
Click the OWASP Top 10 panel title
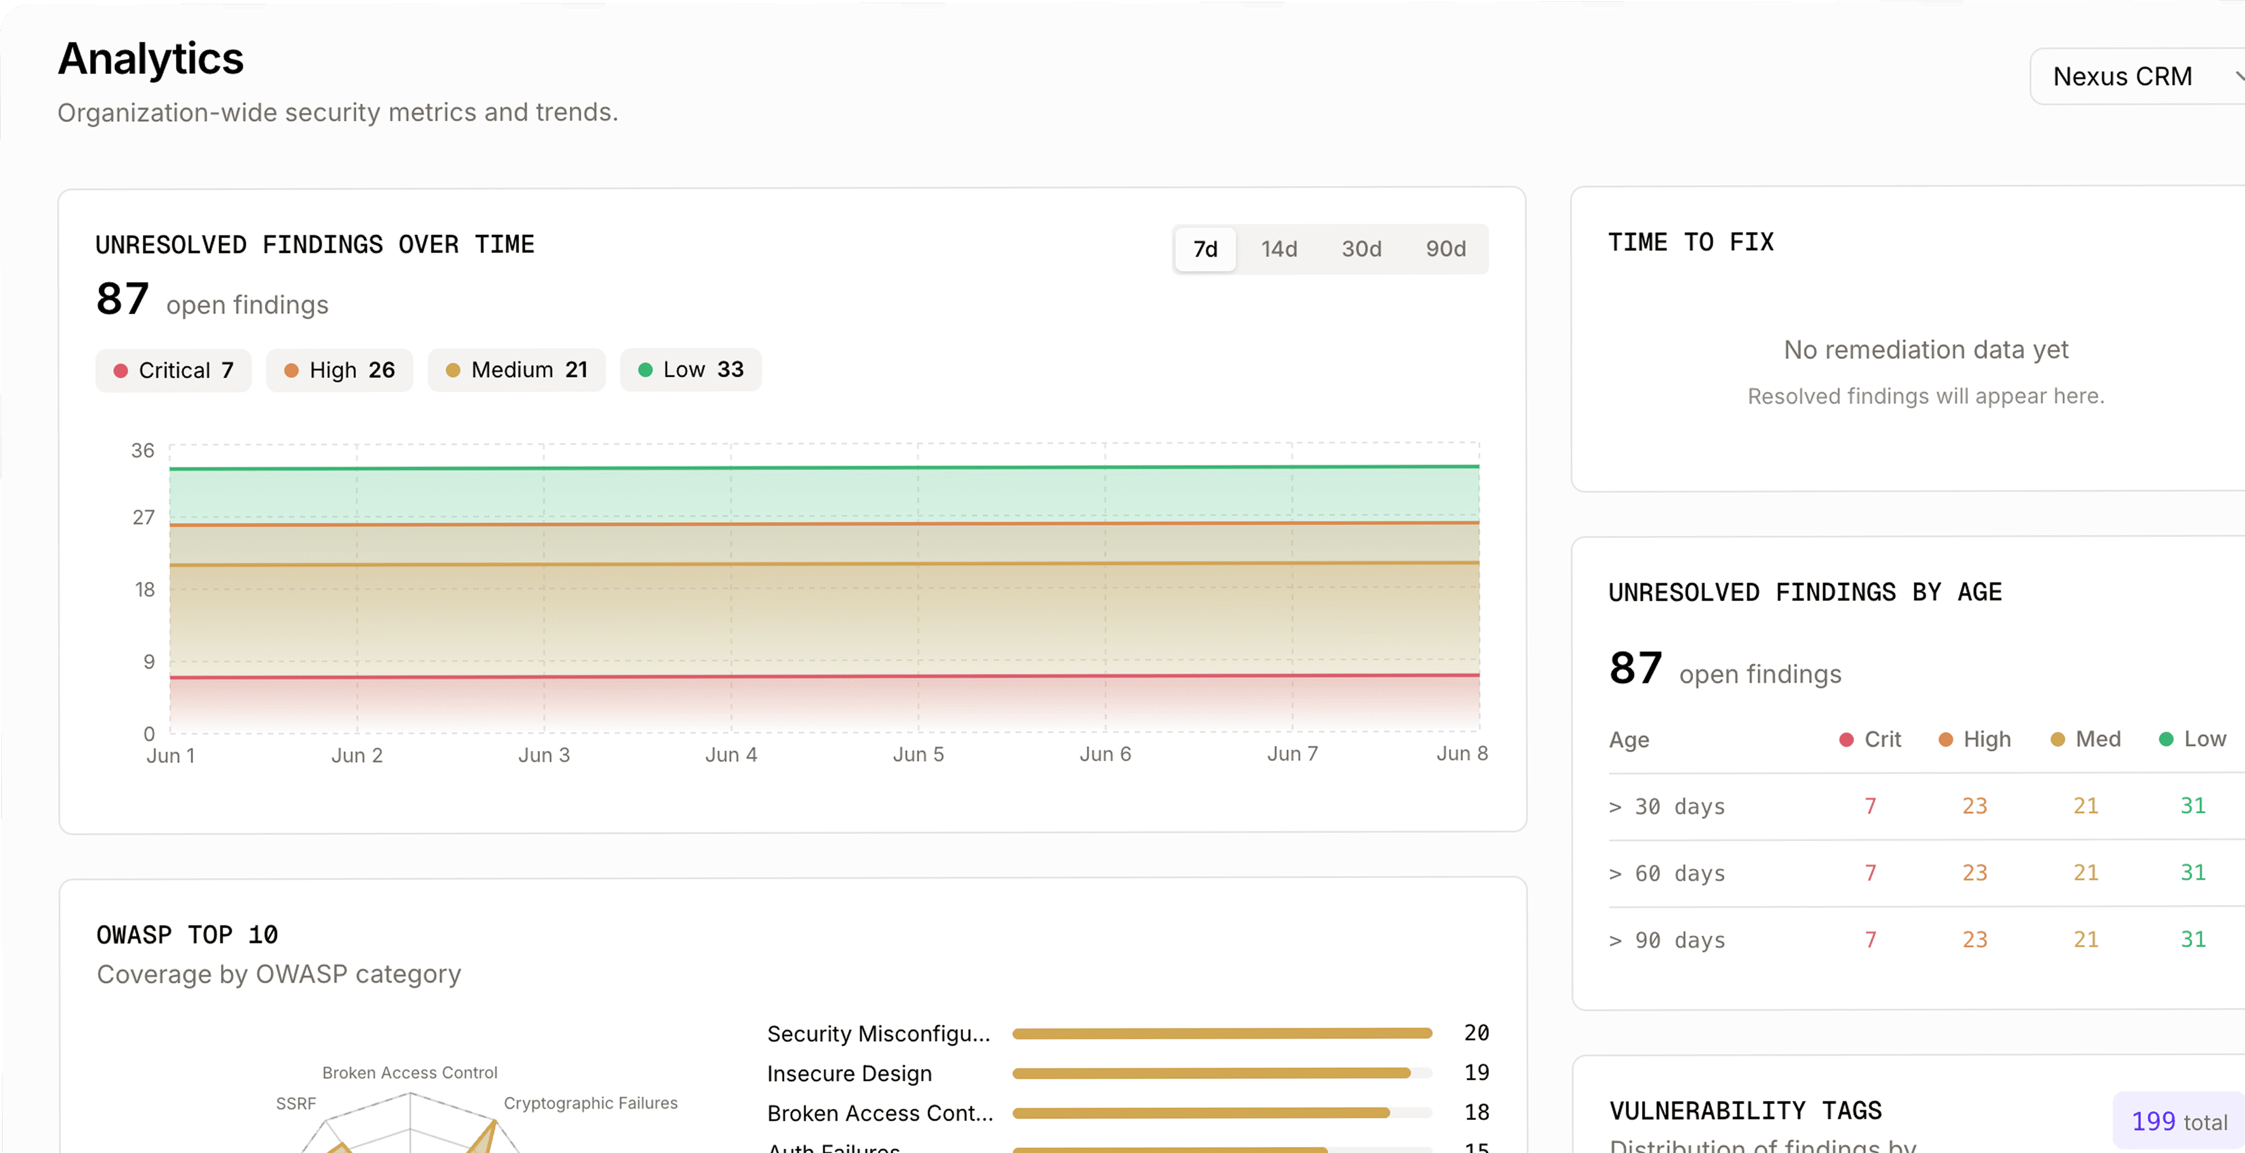click(187, 935)
